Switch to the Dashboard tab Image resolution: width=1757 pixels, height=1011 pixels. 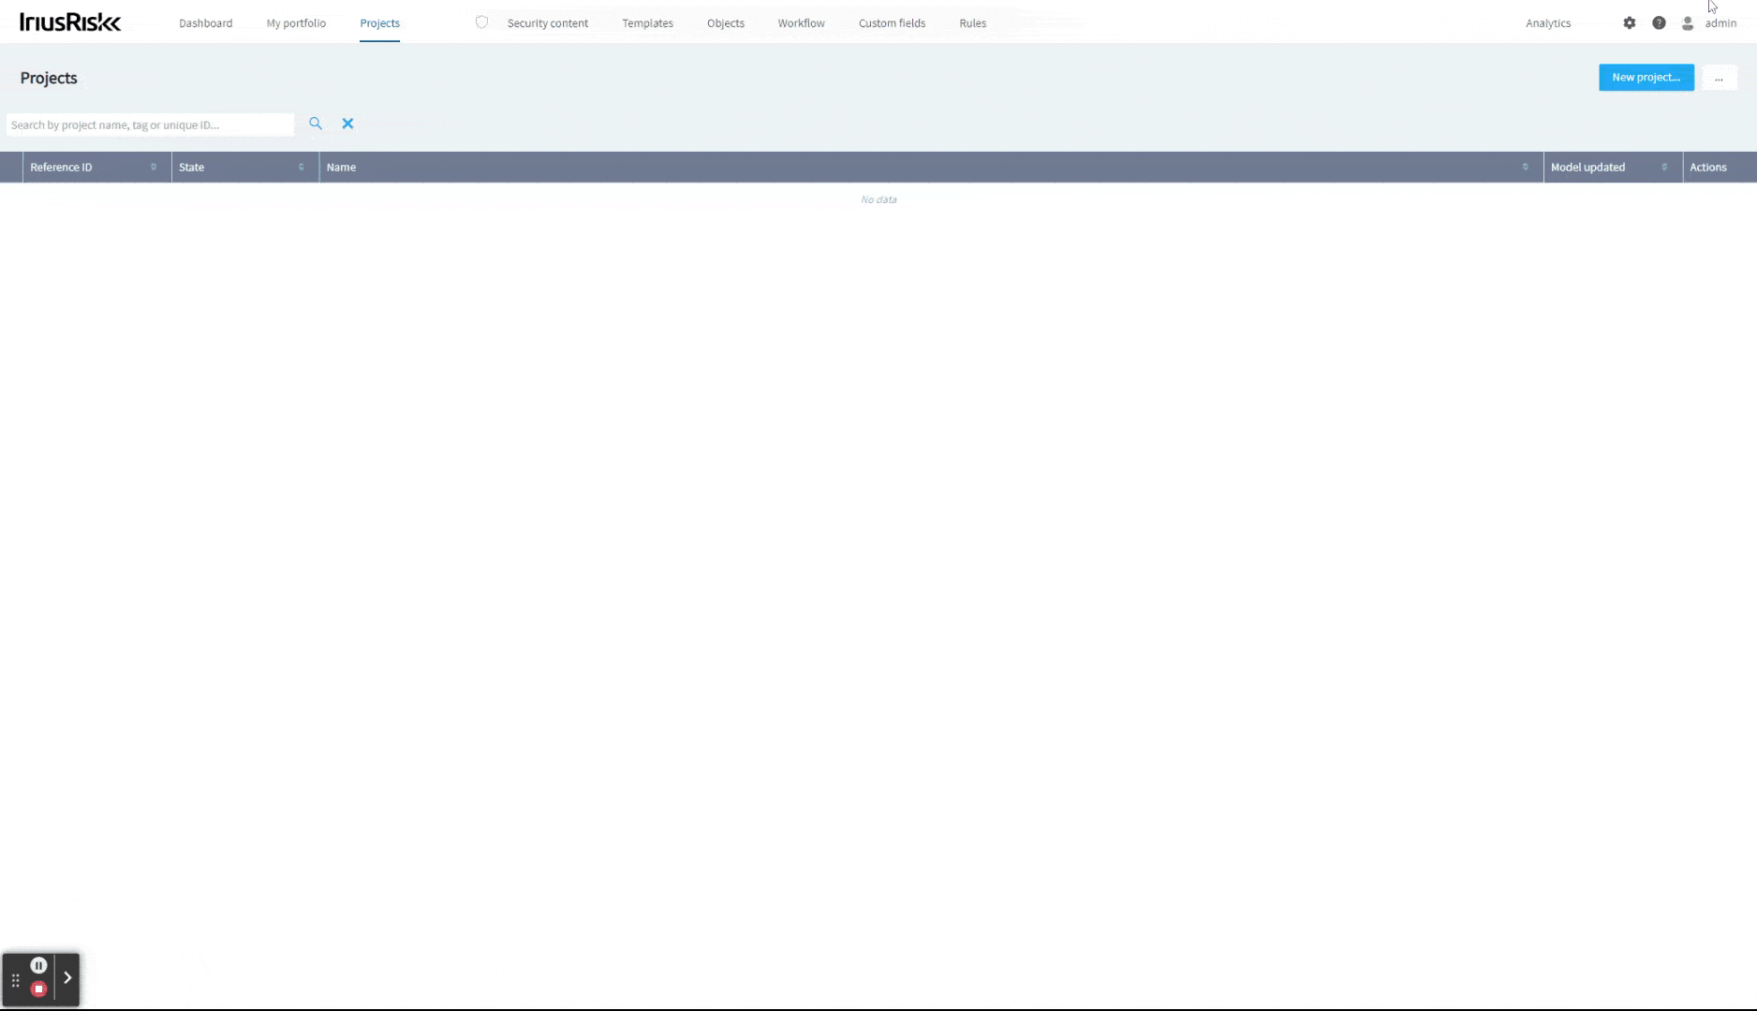tap(205, 22)
